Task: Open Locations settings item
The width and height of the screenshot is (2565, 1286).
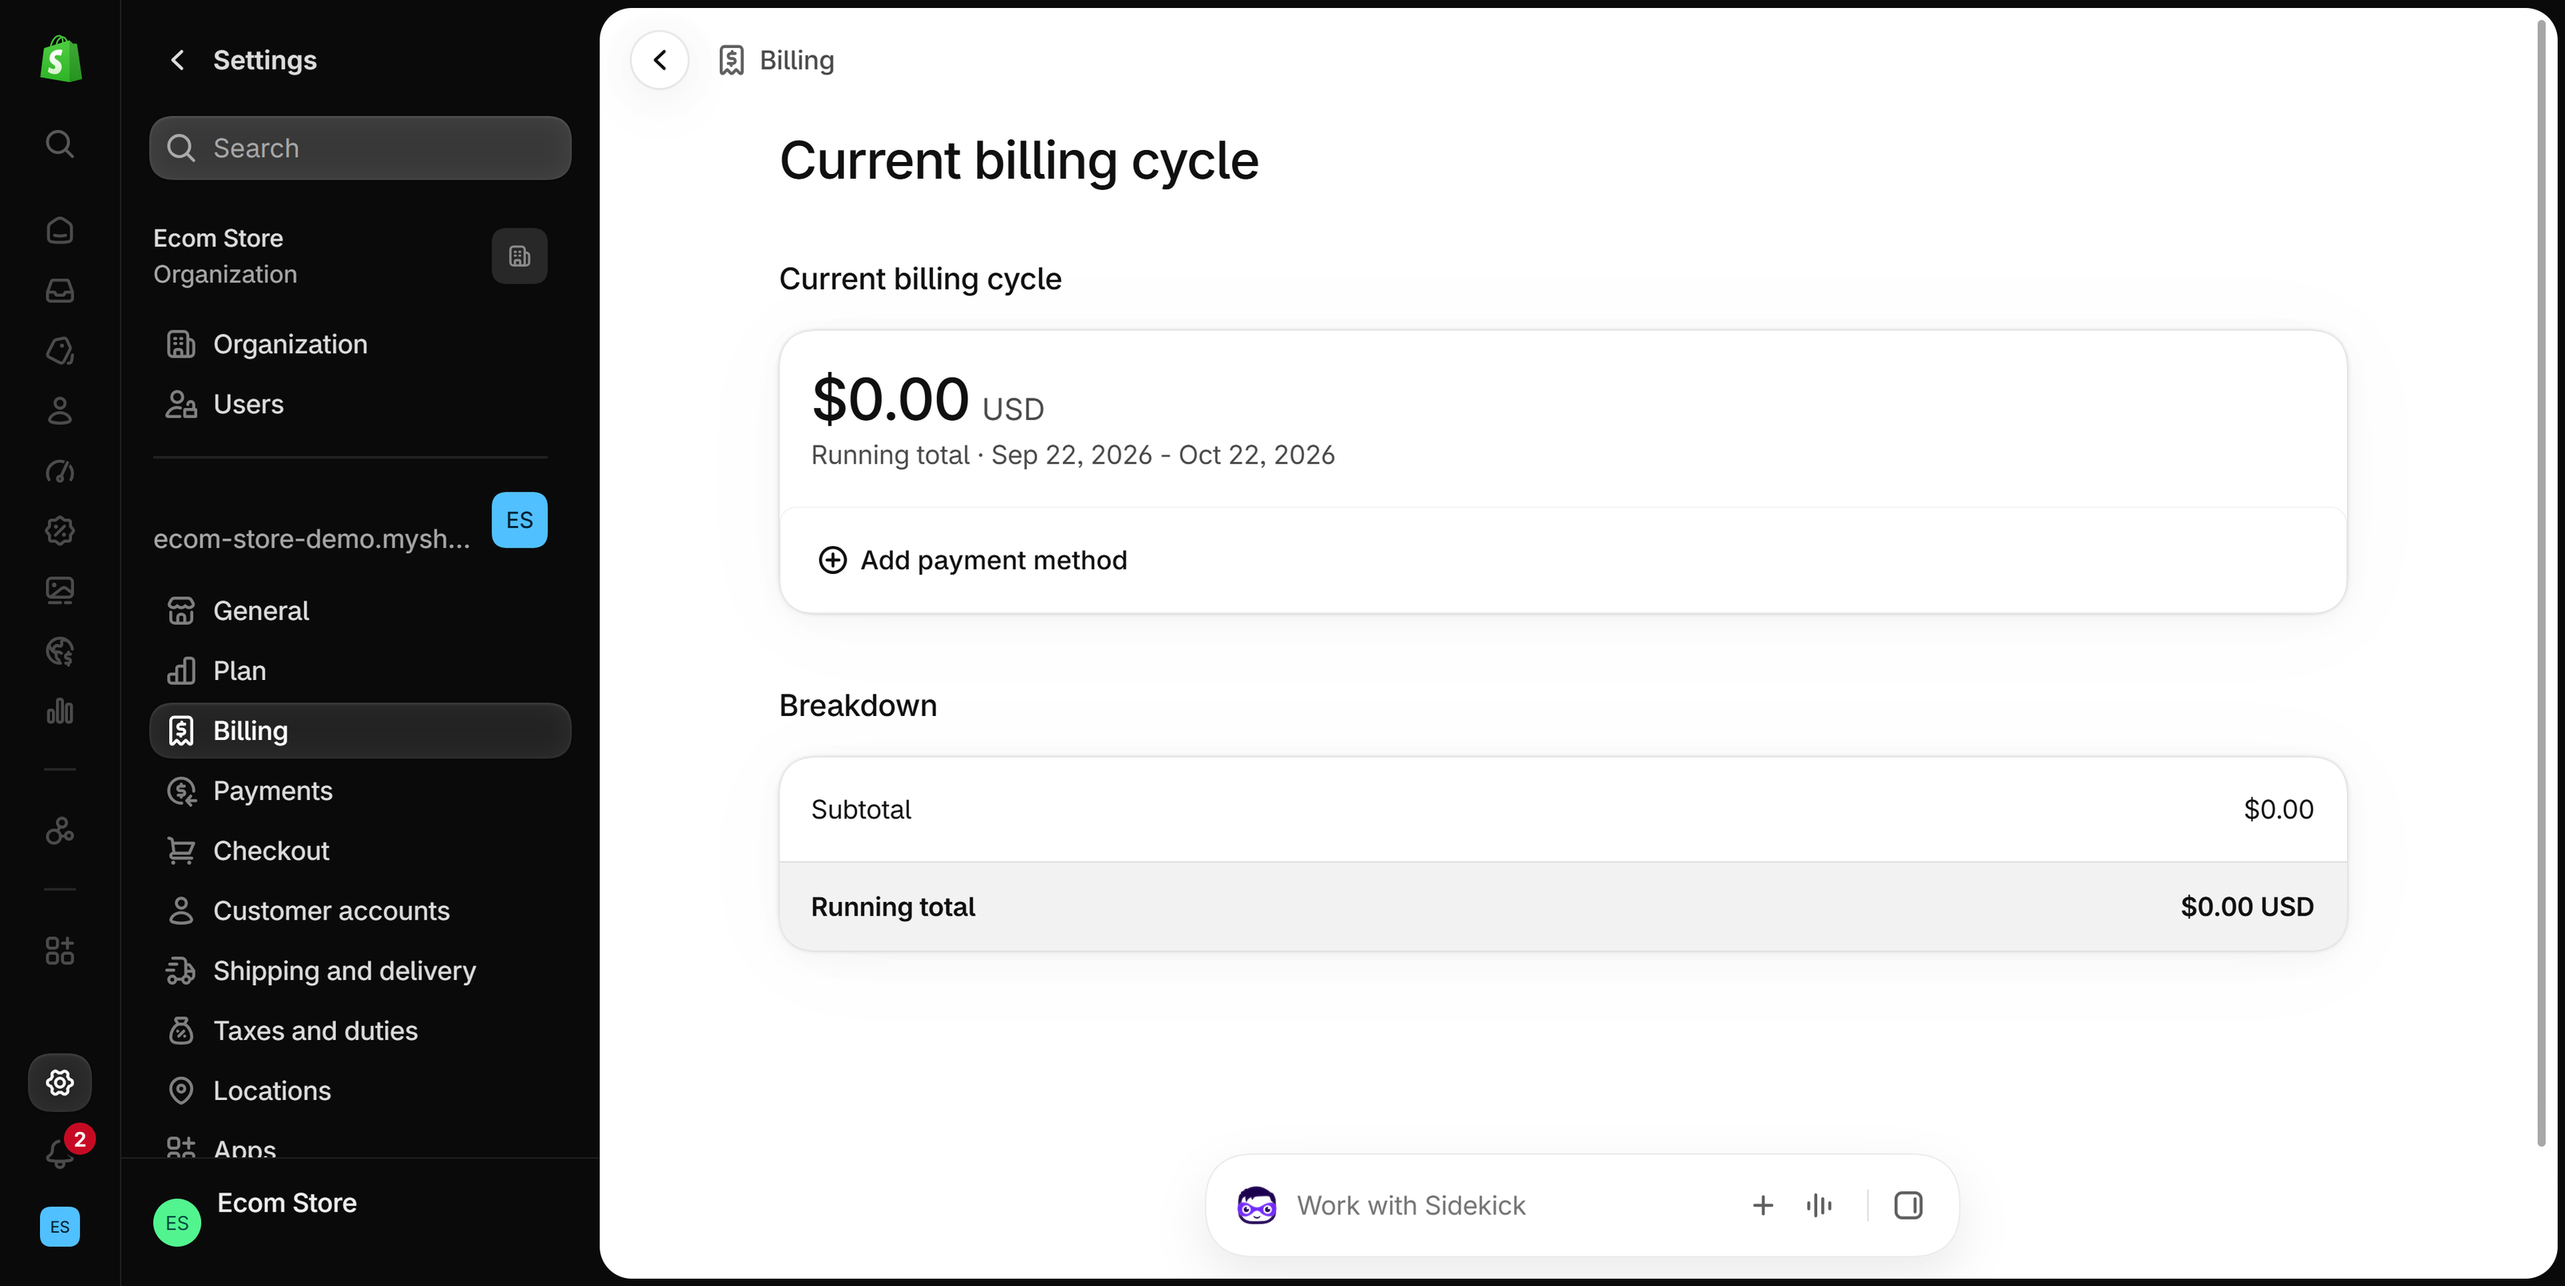Action: click(361, 1090)
